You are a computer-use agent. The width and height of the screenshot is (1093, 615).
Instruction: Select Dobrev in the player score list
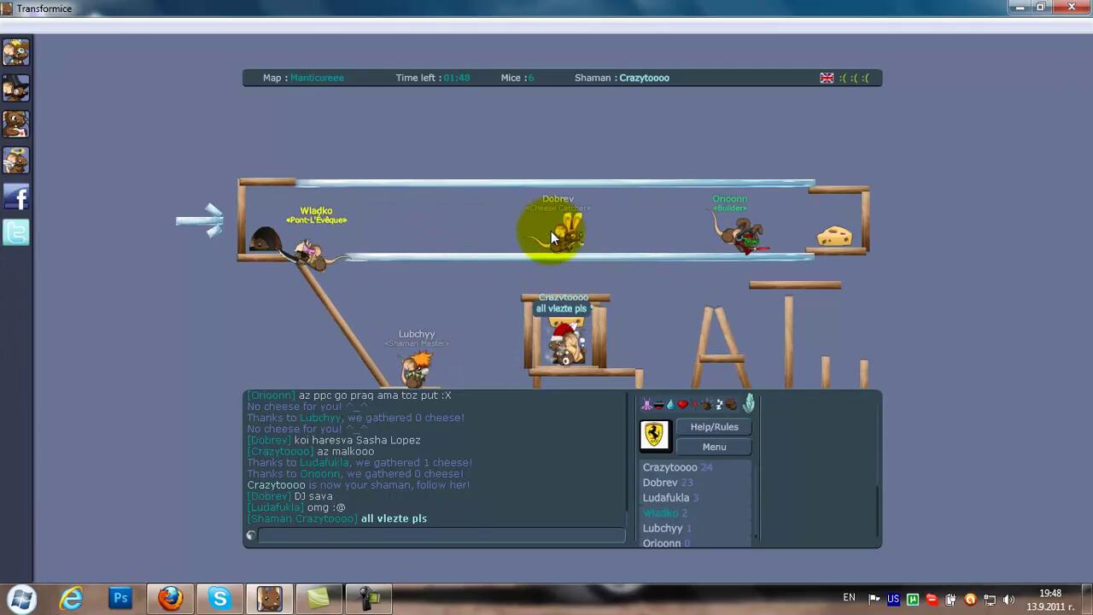660,483
